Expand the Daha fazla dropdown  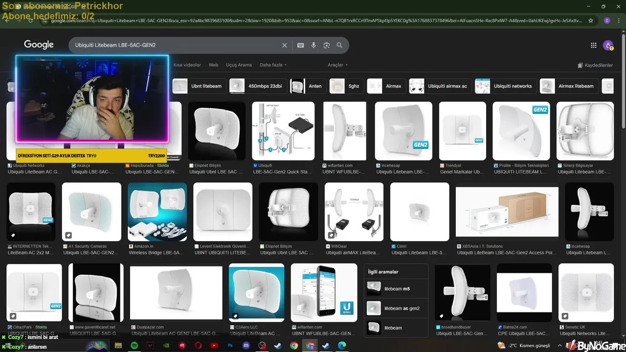pyautogui.click(x=273, y=65)
